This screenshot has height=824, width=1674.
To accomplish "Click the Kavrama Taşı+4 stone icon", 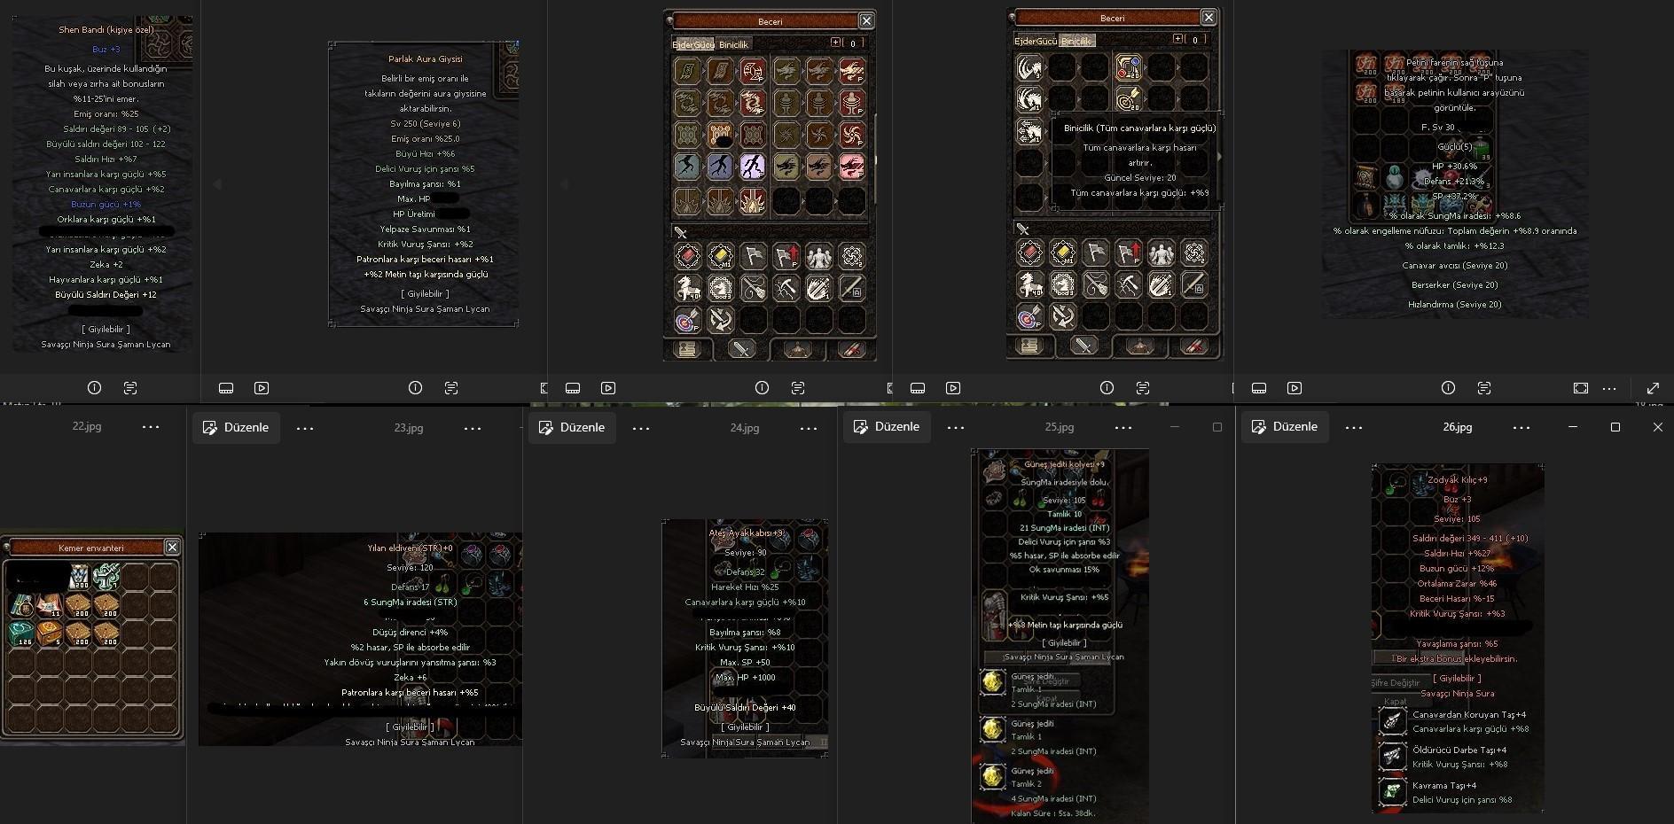I will (1392, 791).
